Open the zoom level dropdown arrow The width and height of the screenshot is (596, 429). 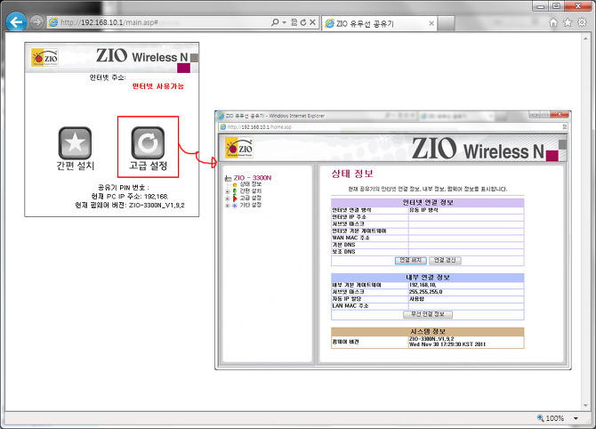(576, 418)
